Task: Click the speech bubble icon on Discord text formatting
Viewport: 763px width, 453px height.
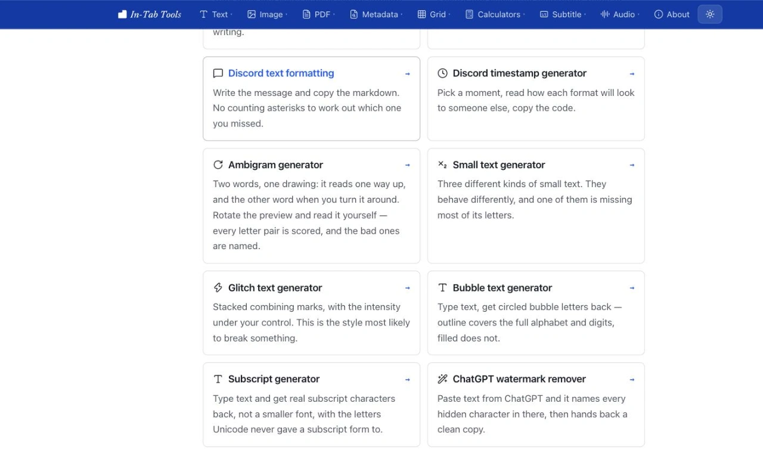Action: click(218, 73)
